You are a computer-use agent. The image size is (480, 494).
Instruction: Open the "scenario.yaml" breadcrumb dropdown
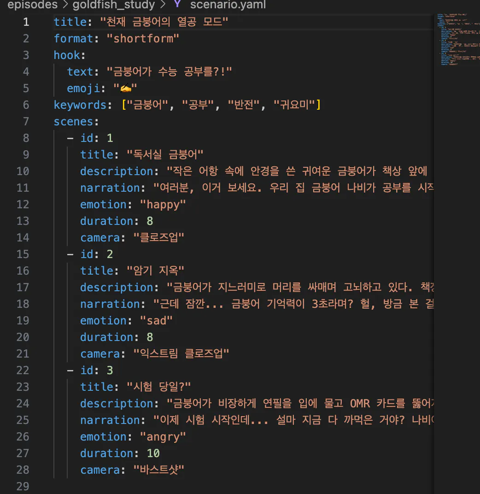click(x=228, y=5)
